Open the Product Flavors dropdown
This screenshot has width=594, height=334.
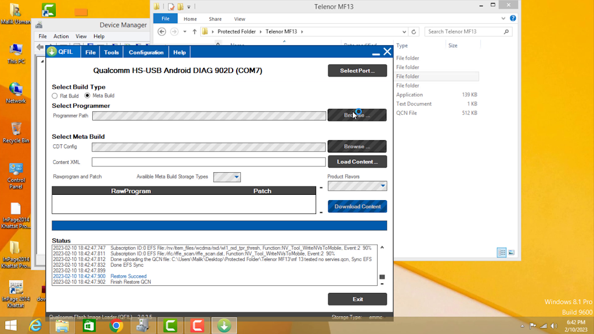(357, 186)
